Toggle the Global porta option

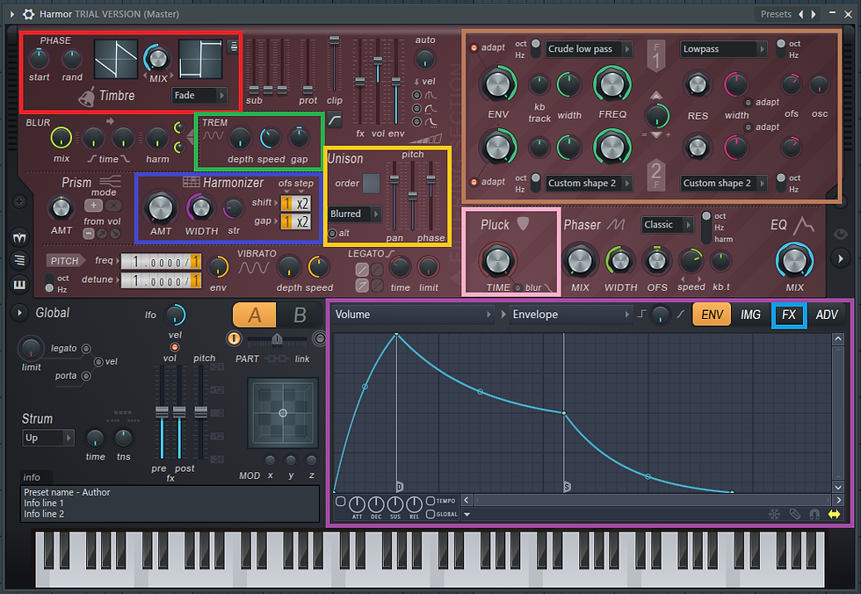[86, 375]
